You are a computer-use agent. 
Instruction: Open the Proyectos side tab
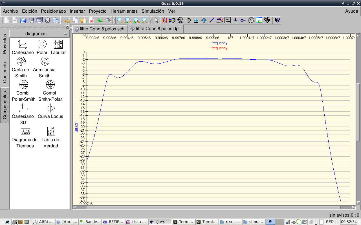coord(5,44)
